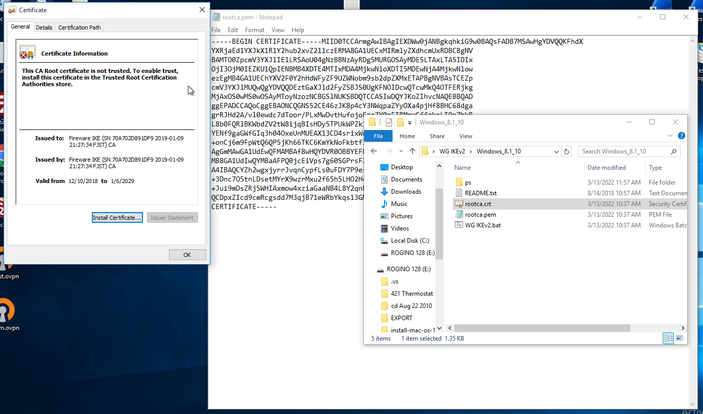Go up to the WG IKEv2 parent folder
The image size is (703, 414).
point(413,151)
